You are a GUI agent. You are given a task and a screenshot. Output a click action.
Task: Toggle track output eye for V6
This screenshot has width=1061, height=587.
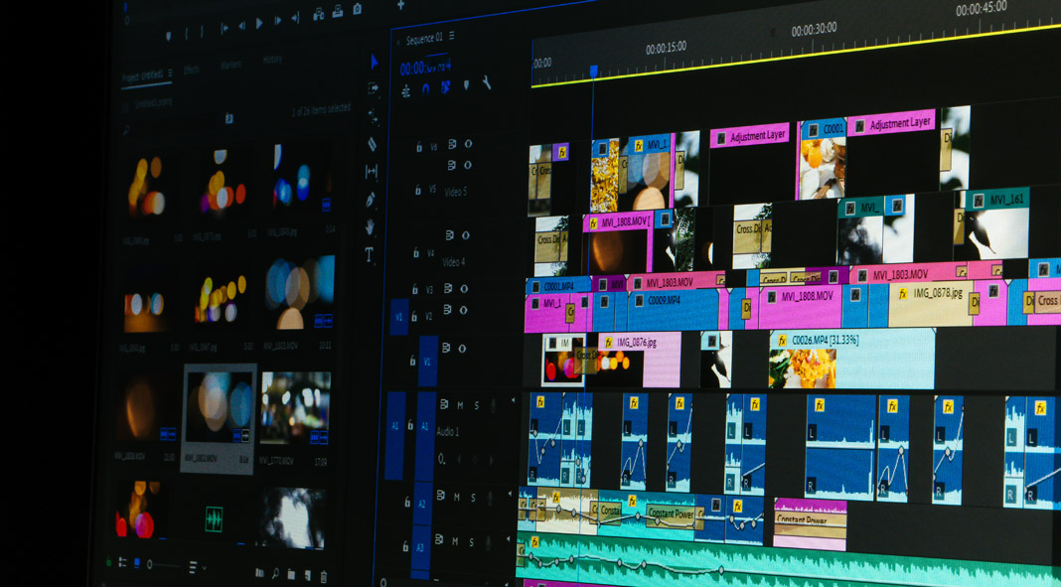pos(468,143)
